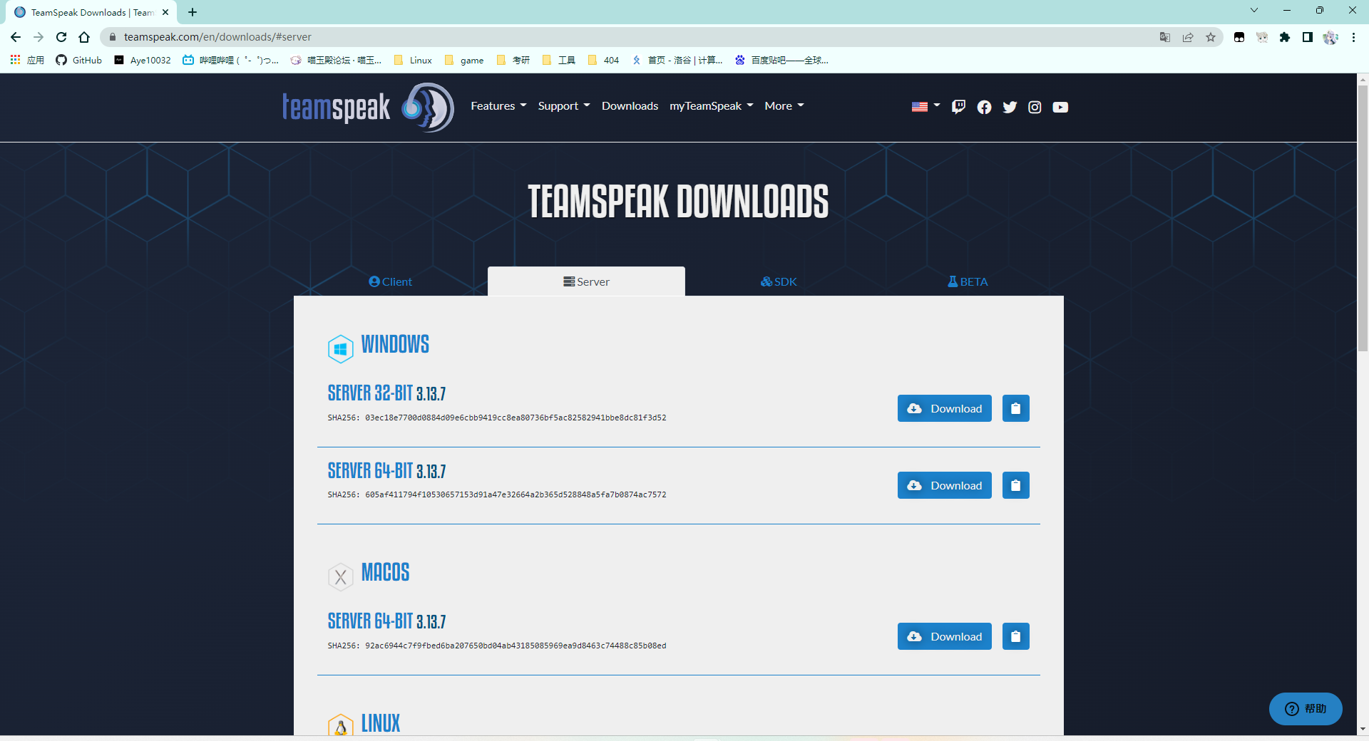Screen dimensions: 1369x741
Task: Click the macOS platform icon
Action: [340, 576]
